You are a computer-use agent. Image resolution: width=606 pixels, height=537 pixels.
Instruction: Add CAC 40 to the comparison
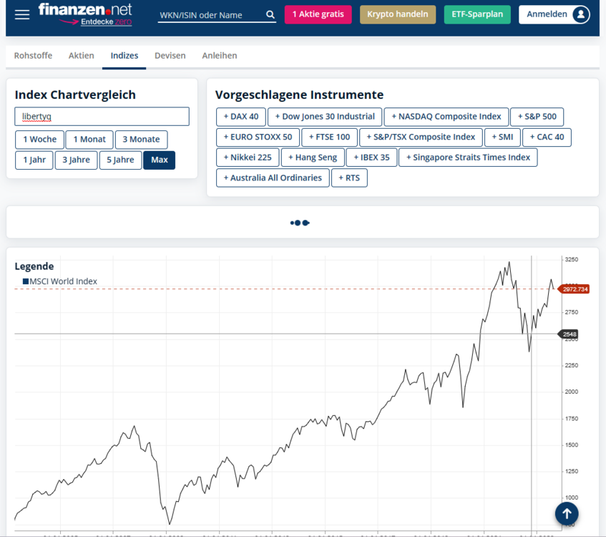[547, 137]
